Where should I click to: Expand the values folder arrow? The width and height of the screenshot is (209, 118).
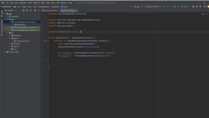click(9, 47)
